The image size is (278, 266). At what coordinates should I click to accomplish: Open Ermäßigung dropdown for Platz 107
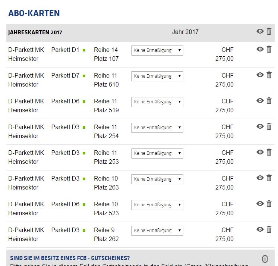[157, 50]
